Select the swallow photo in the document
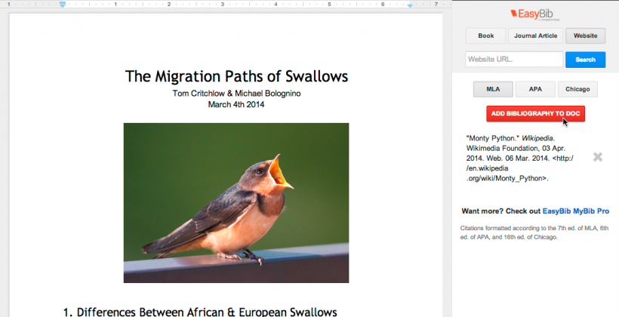Image resolution: width=619 pixels, height=317 pixels. click(236, 202)
